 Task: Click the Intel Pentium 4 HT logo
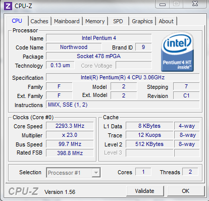[x=177, y=52]
